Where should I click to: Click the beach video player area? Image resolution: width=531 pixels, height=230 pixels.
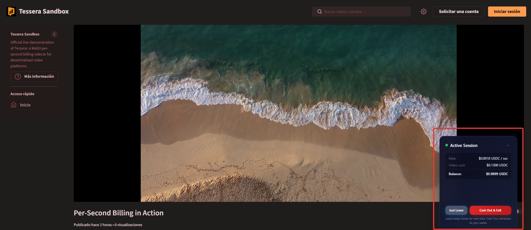298,113
